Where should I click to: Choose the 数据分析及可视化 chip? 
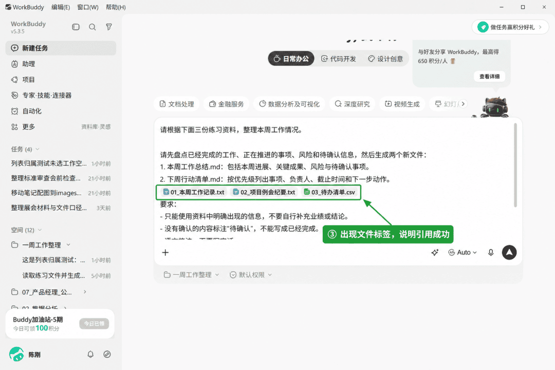(289, 104)
